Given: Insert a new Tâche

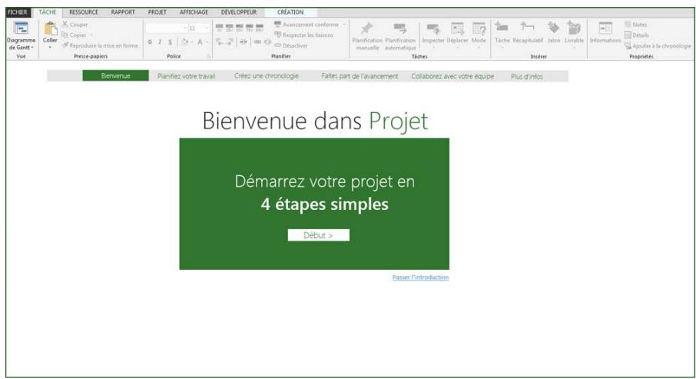Looking at the screenshot, I should [x=502, y=34].
